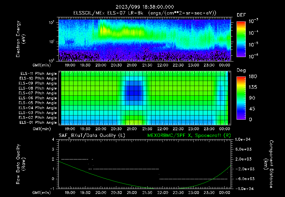This screenshot has width=285, height=197.
Task: Select the 1.0e+04 distance tick label
Action: point(243,139)
